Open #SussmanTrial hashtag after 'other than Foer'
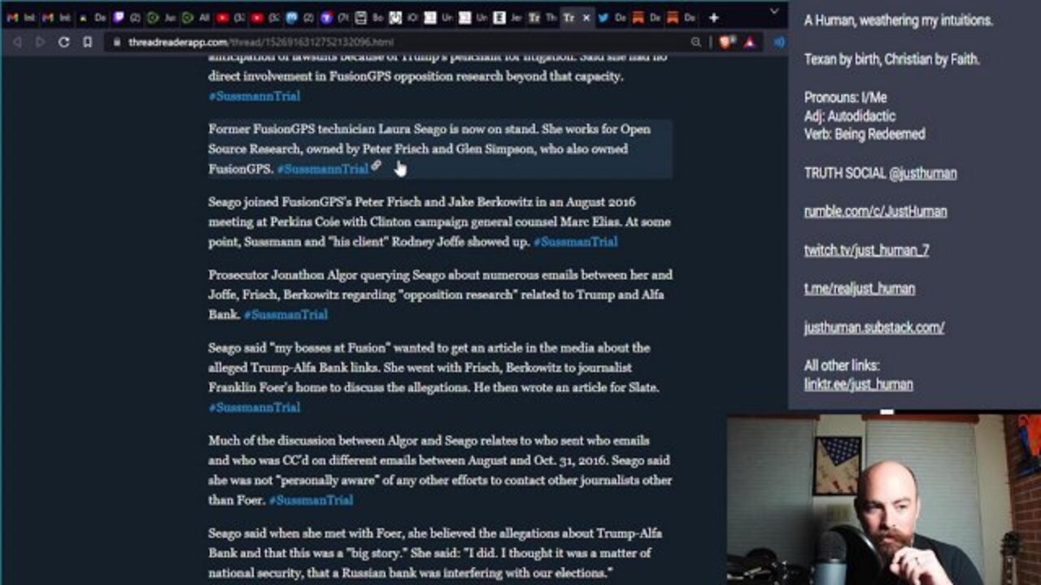This screenshot has height=585, width=1041. click(x=311, y=500)
